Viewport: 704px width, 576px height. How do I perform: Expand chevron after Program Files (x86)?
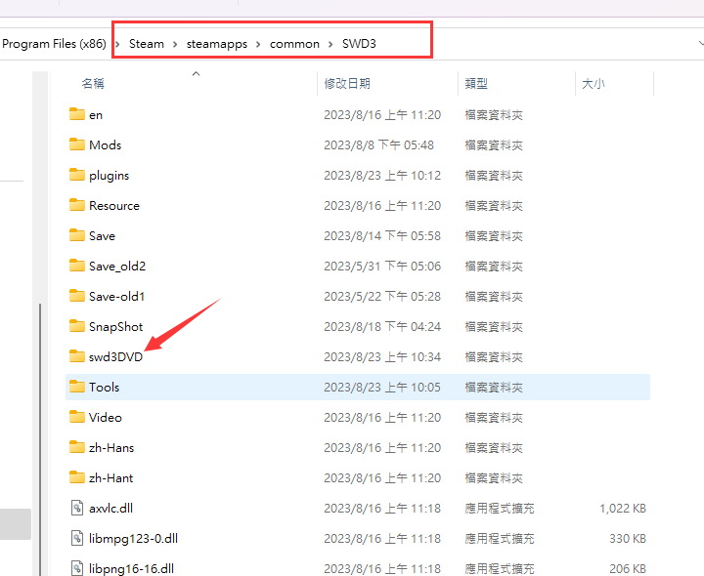pyautogui.click(x=117, y=44)
